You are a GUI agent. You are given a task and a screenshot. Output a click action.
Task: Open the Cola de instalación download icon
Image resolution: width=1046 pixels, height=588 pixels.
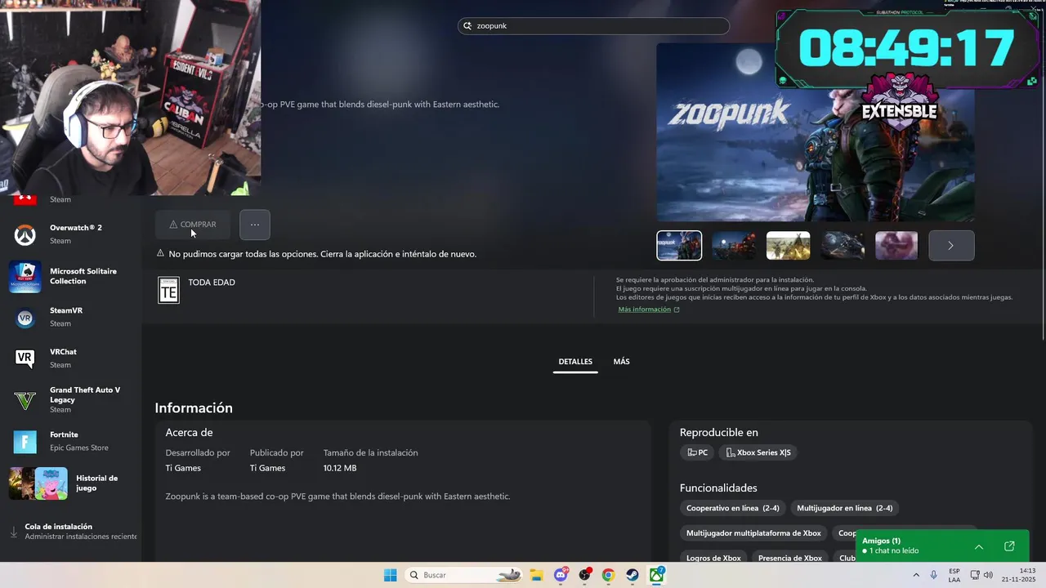(13, 532)
